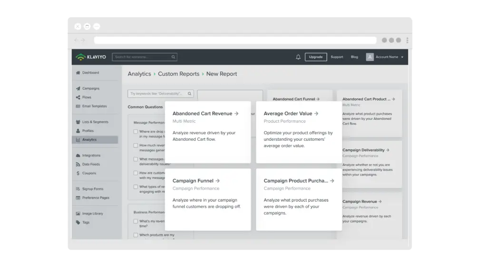
Task: Open the Email Templates section
Action: click(x=95, y=106)
